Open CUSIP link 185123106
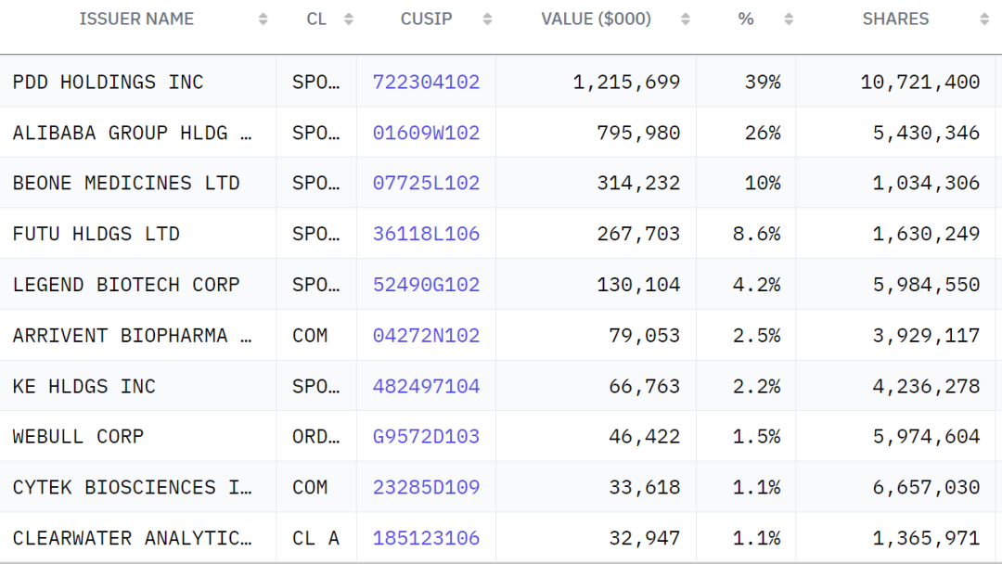1002x564 pixels. 426,538
